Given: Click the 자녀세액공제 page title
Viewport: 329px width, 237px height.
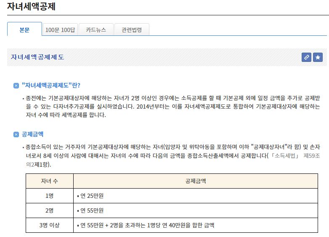Looking at the screenshot, I should pyautogui.click(x=31, y=6).
